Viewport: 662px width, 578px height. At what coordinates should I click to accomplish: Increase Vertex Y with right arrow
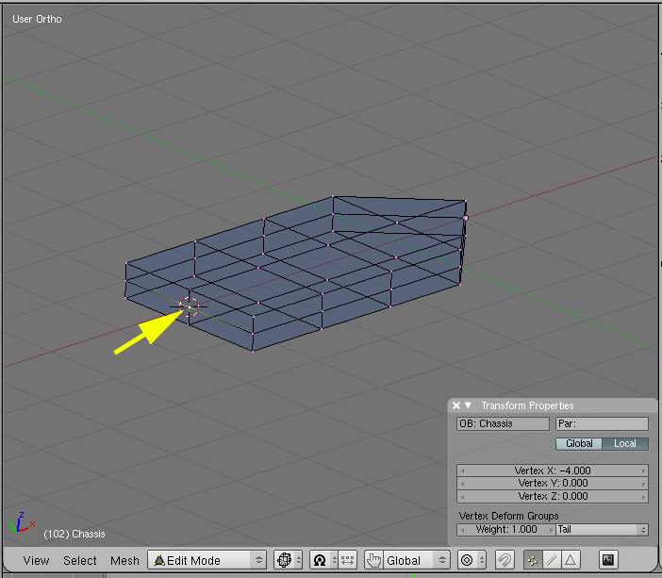click(643, 484)
